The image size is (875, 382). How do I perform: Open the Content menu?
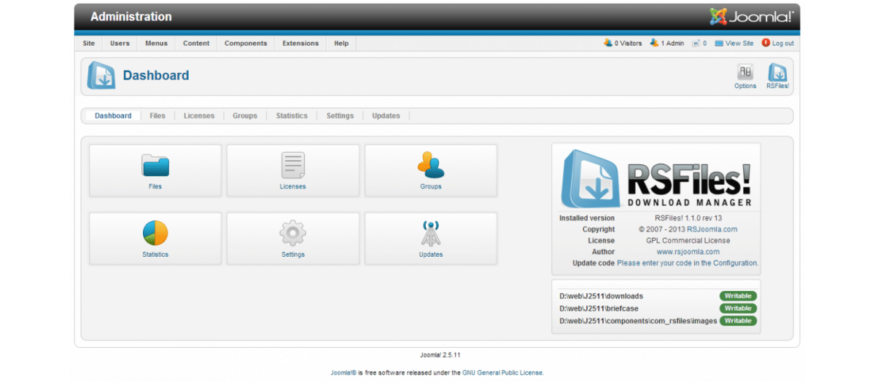click(196, 43)
